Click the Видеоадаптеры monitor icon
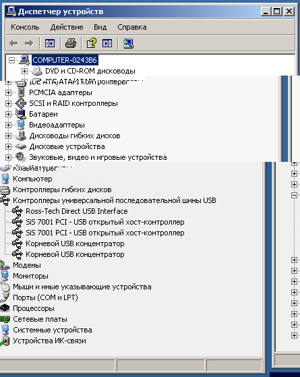Viewport: 300px width, 377px height. tap(21, 125)
